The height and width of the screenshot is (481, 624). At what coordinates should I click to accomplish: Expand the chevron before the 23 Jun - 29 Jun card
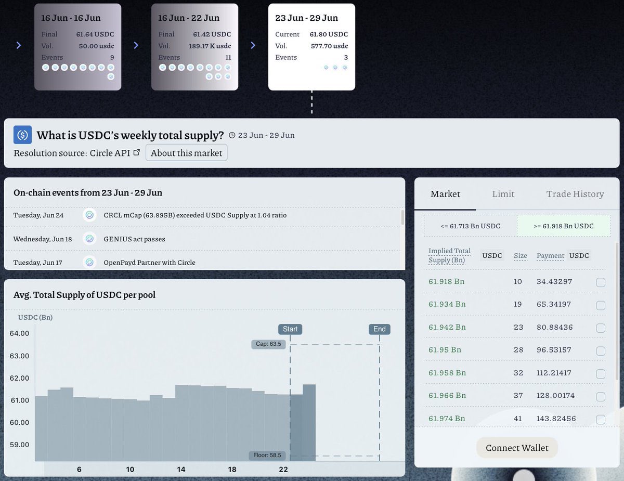pyautogui.click(x=253, y=45)
